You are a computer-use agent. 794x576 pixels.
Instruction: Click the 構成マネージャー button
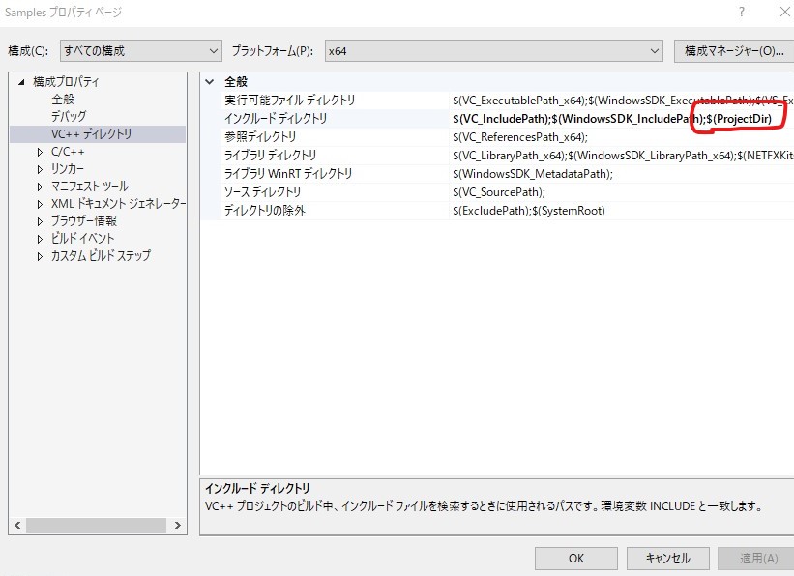click(x=734, y=51)
